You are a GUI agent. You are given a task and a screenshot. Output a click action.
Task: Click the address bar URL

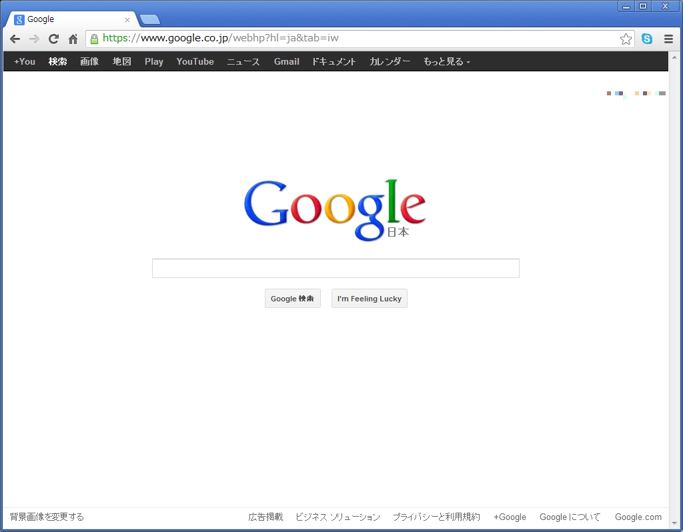(220, 38)
